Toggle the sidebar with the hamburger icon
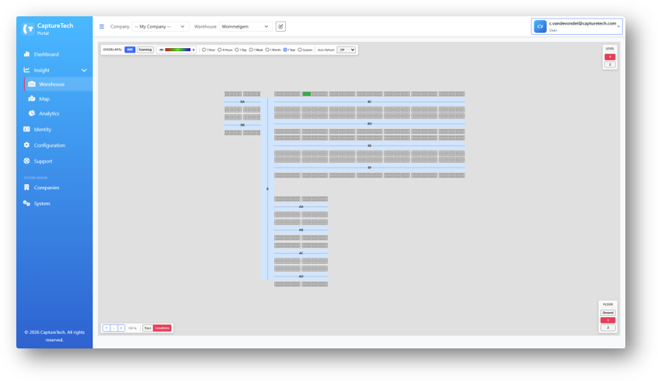The image size is (658, 381). click(102, 26)
